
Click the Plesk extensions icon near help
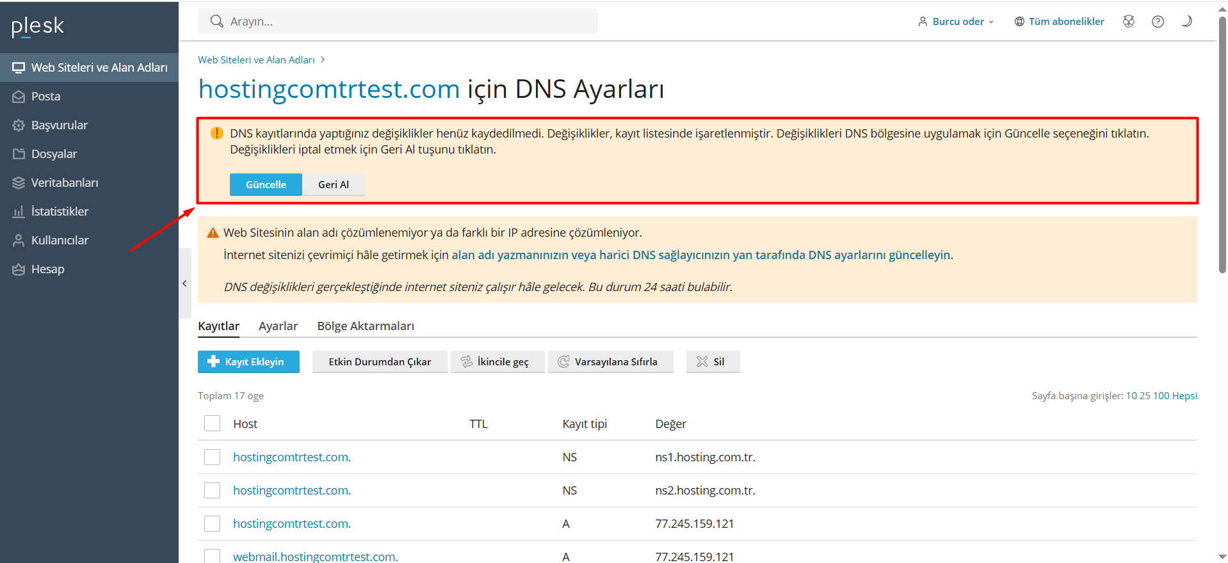pyautogui.click(x=1129, y=21)
